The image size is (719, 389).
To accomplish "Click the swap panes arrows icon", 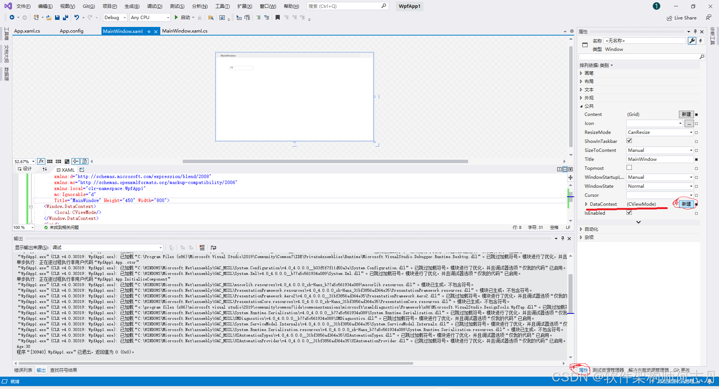I will [x=45, y=169].
